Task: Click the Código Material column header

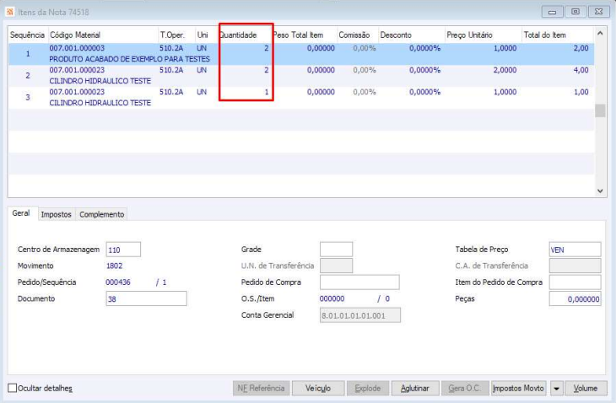Action: [x=103, y=35]
